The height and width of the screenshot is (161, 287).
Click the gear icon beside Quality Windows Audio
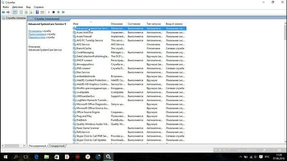pyautogui.click(x=74, y=124)
